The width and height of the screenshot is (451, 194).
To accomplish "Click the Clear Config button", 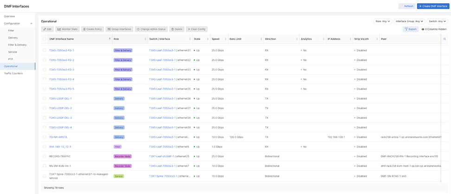I will click(196, 29).
